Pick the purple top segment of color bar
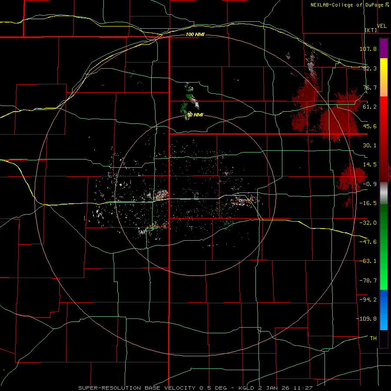The height and width of the screenshot is (391, 391). [x=384, y=48]
